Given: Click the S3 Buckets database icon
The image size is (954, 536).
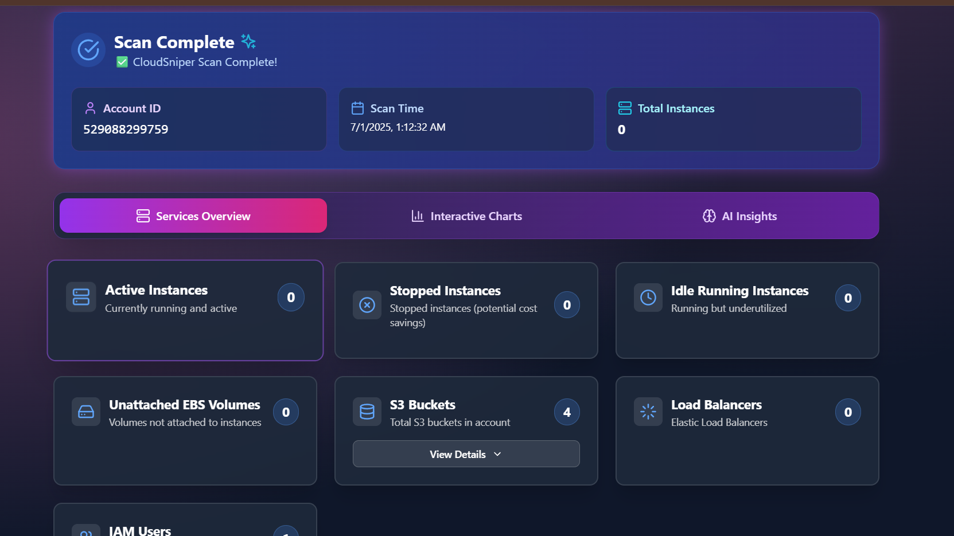Looking at the screenshot, I should tap(367, 411).
